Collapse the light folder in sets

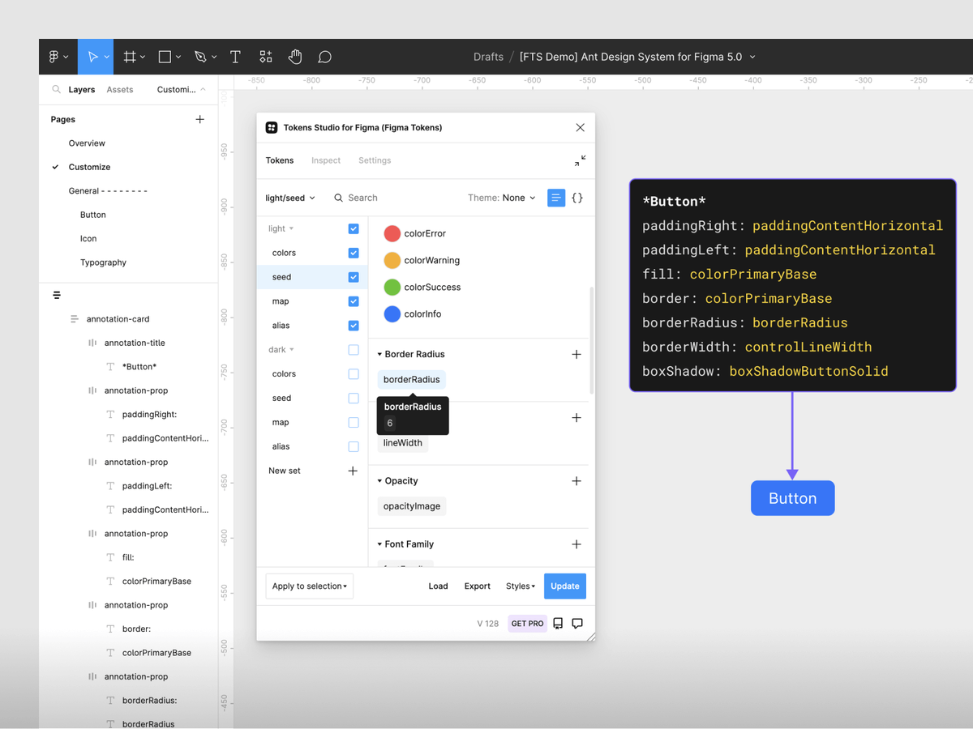[x=291, y=229]
